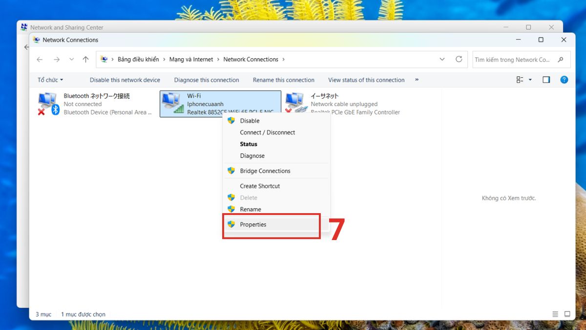586x330 pixels.
Task: Click Disable this network device
Action: pos(125,80)
